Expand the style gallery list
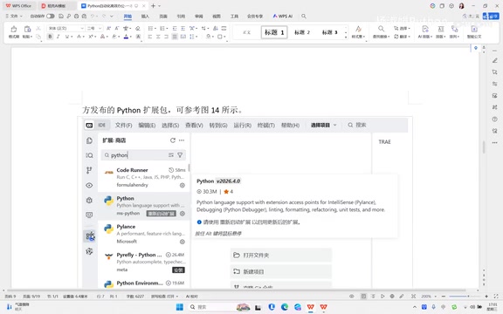This screenshot has height=314, width=503. [346, 38]
